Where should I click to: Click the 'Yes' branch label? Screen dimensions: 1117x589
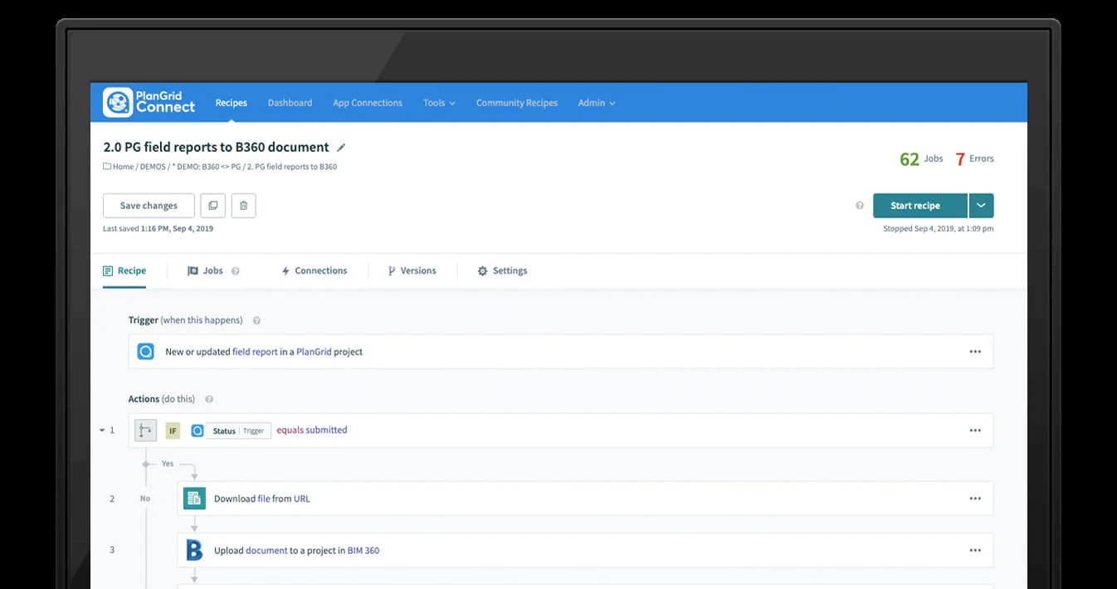(168, 464)
